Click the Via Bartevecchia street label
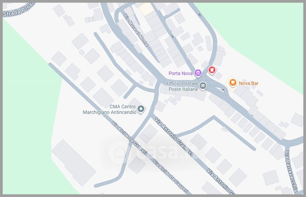This screenshot has height=197, width=306. [291, 171]
